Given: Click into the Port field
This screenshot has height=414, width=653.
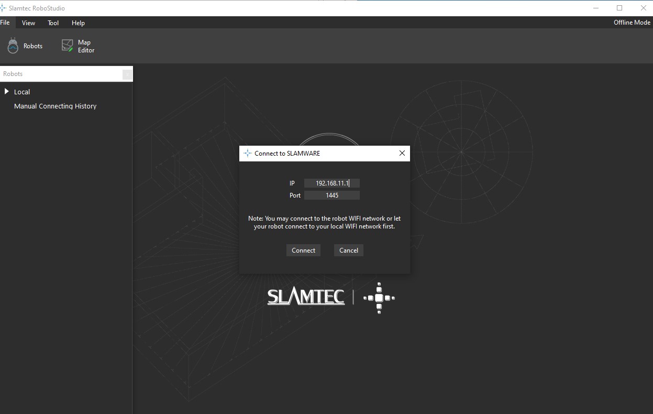Looking at the screenshot, I should (332, 195).
